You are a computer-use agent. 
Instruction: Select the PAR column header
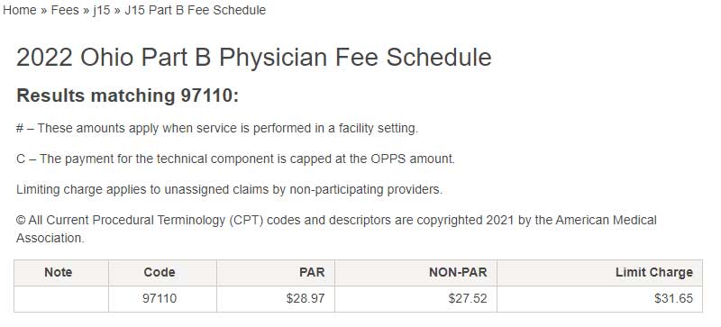276,273
